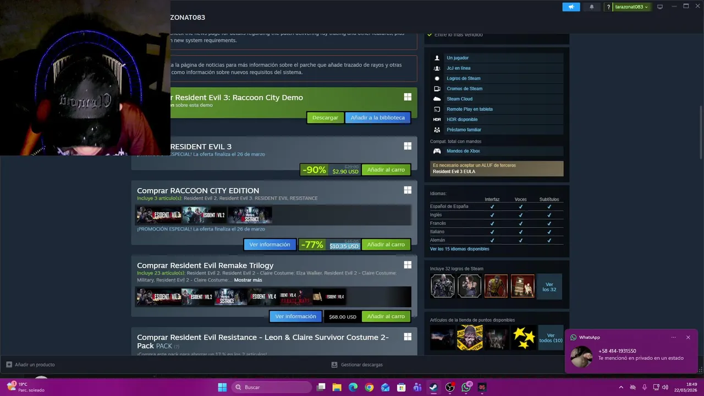Click Windows icon beside Resident Evil Remake Trilogy
Screen dimensions: 704x396
408,265
